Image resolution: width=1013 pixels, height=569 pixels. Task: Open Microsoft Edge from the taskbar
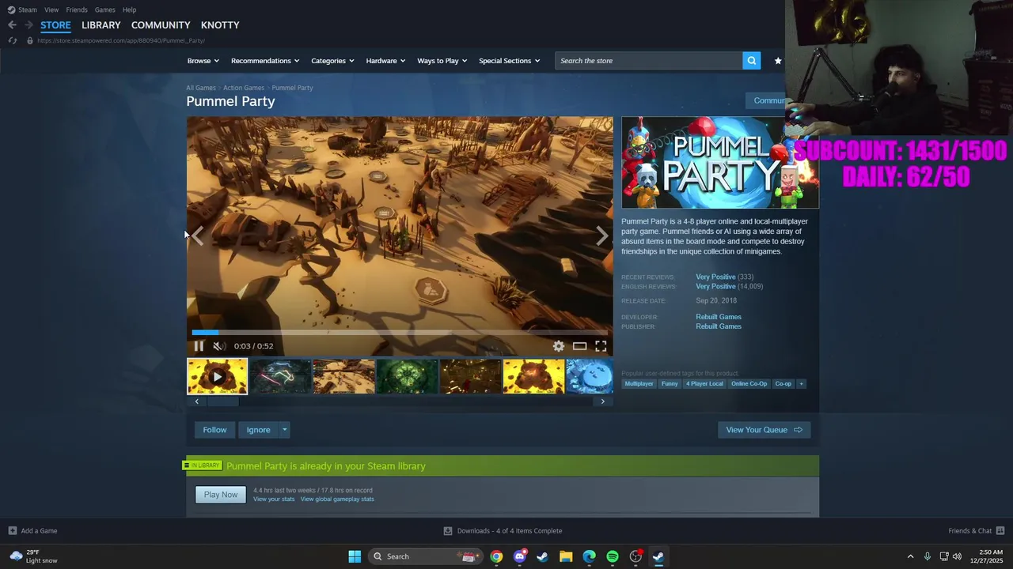(589, 556)
